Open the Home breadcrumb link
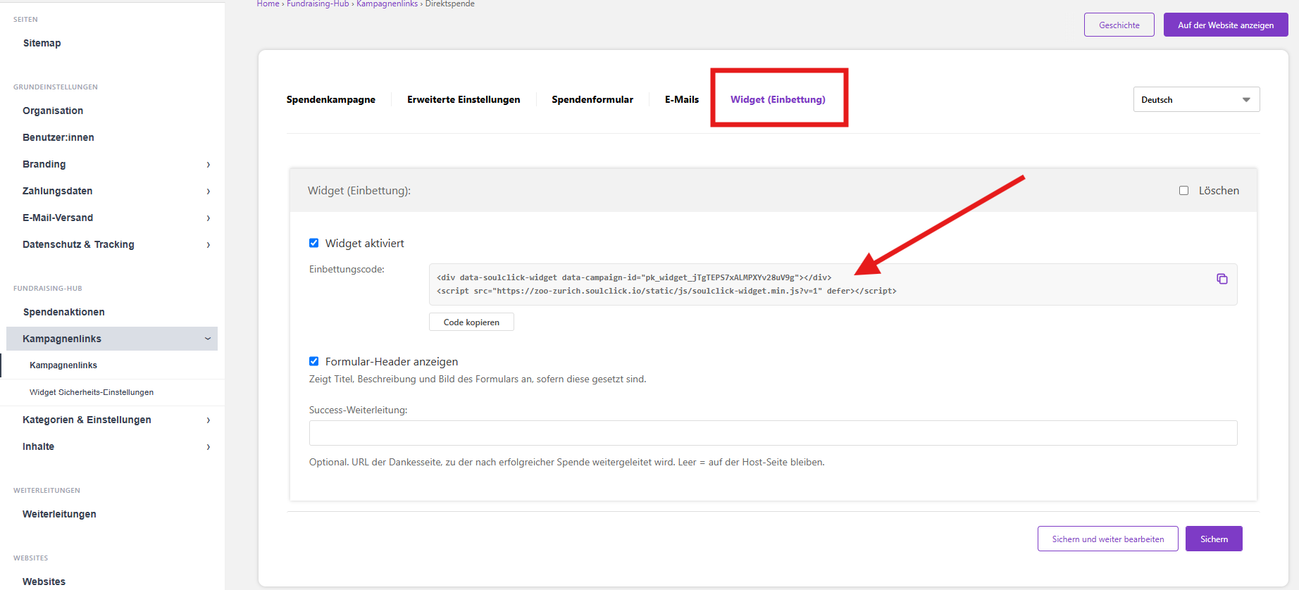1299x590 pixels. tap(268, 4)
